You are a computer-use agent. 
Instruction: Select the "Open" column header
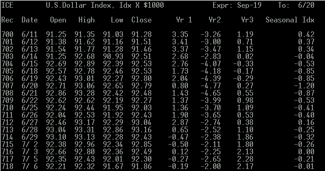58,20
